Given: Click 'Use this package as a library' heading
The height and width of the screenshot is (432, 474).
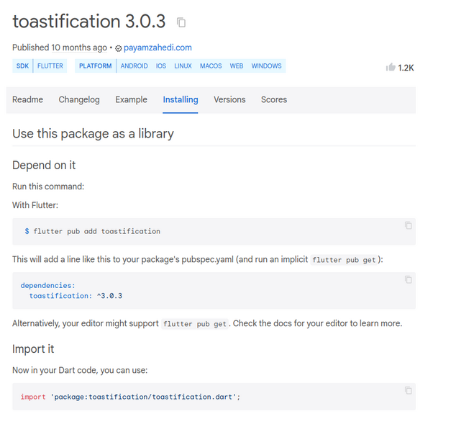Looking at the screenshot, I should point(93,134).
